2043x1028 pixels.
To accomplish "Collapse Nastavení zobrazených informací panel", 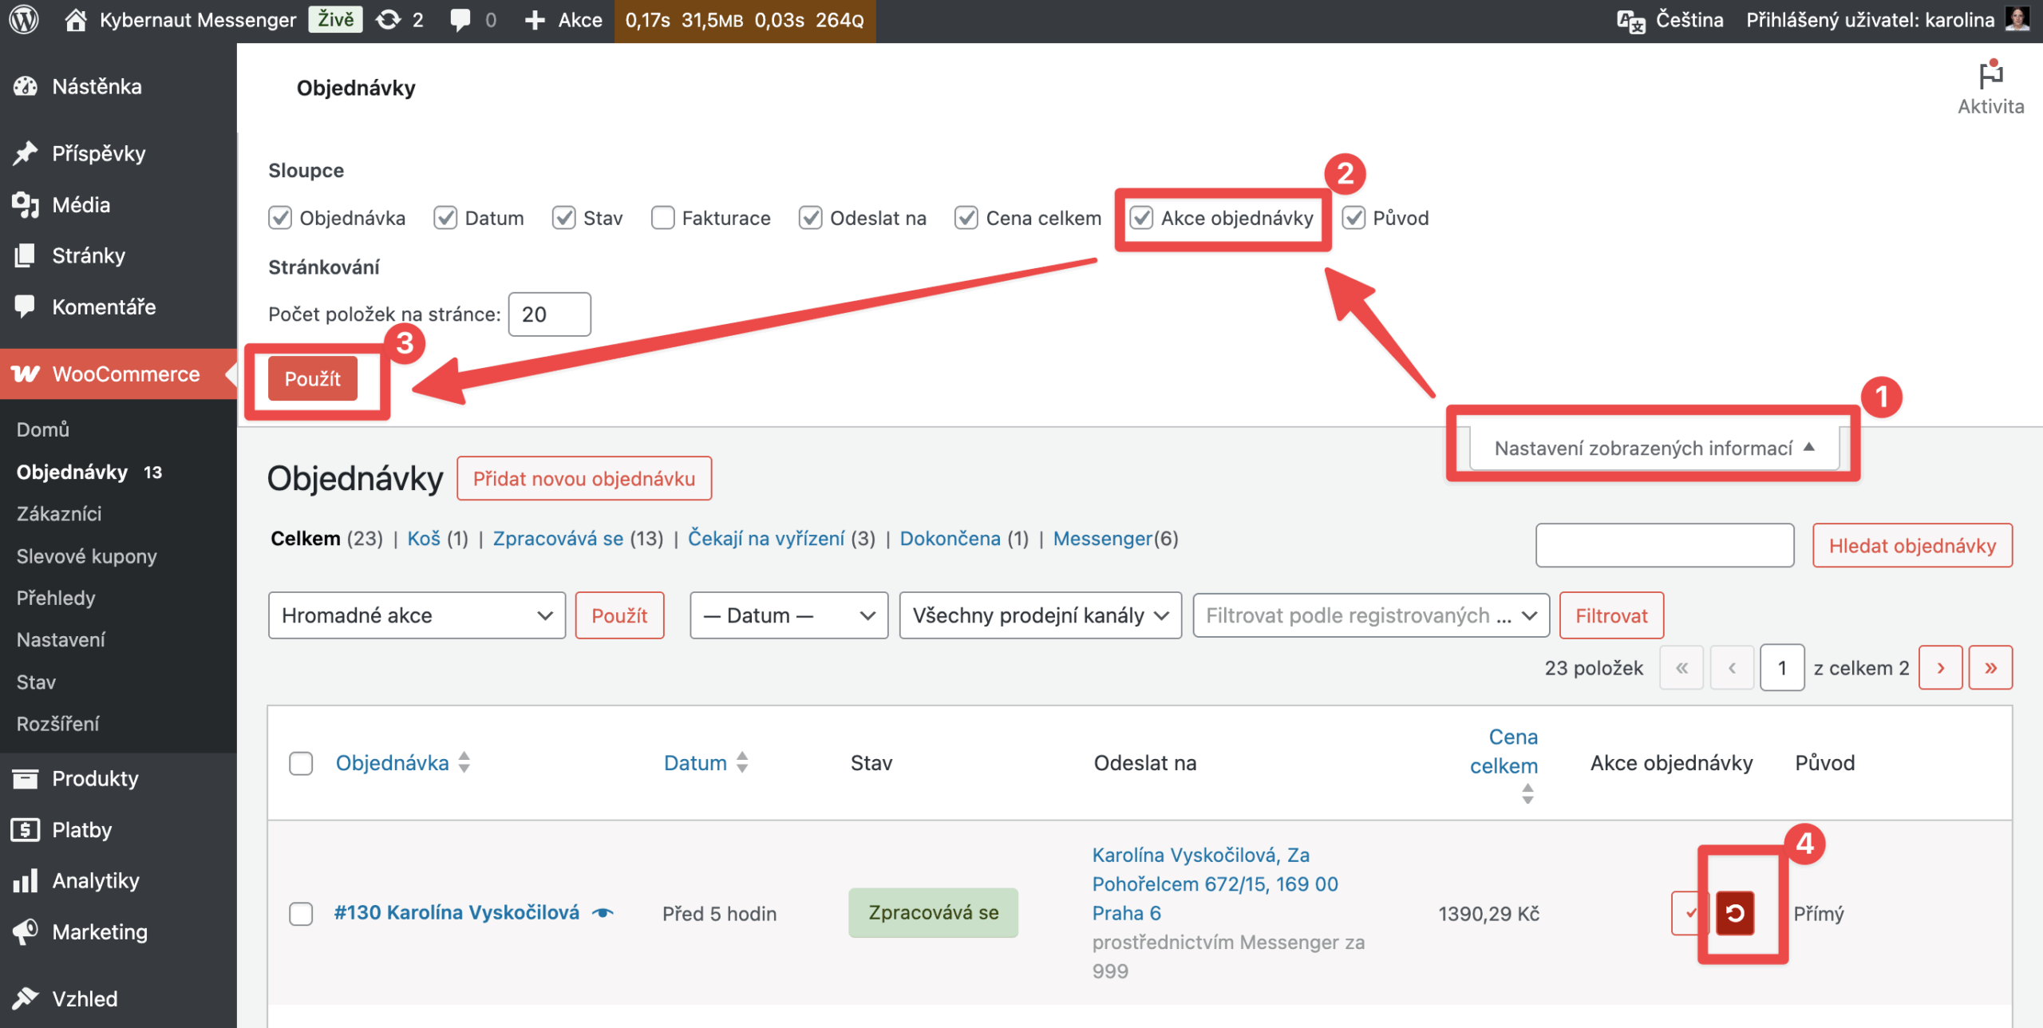I will (x=1654, y=448).
